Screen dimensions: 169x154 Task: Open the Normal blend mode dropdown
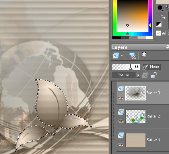tap(126, 75)
